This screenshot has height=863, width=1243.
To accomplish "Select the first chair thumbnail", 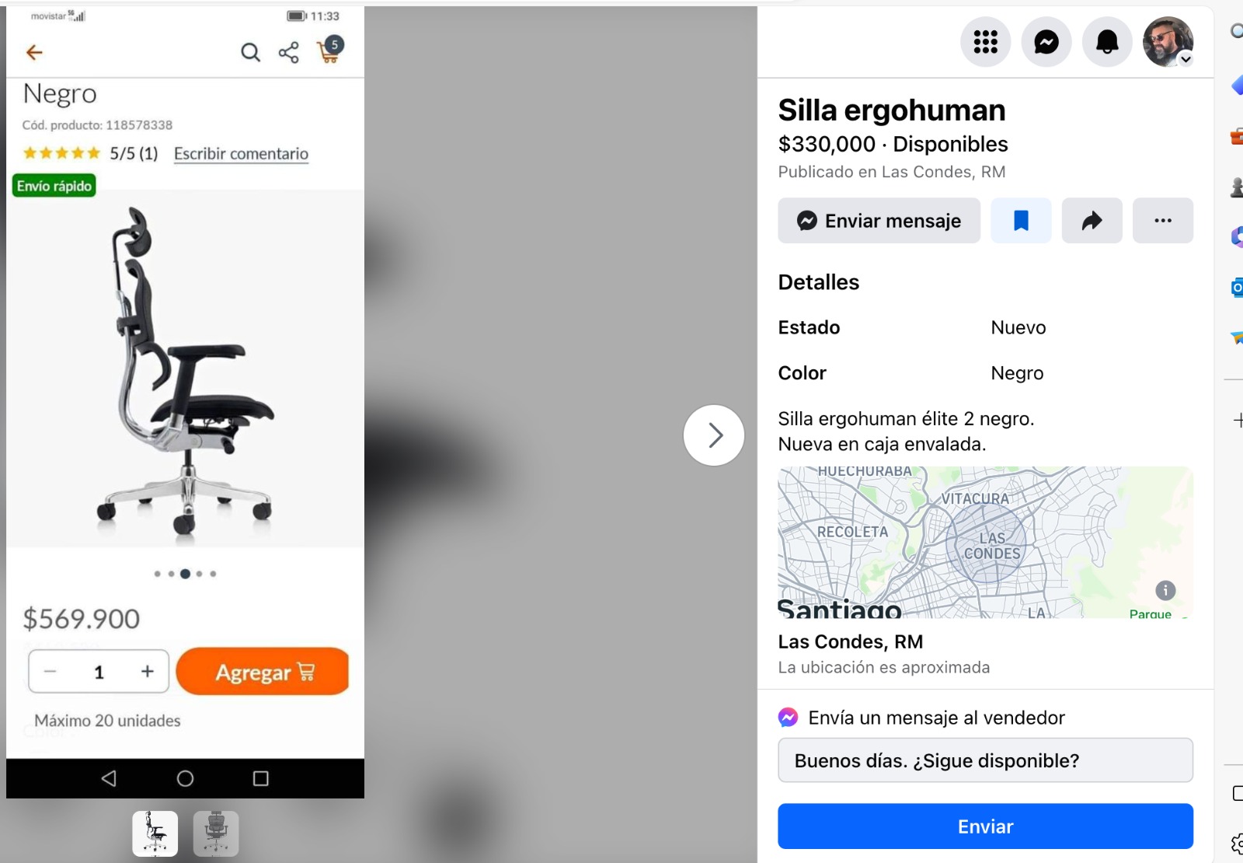I will click(x=155, y=833).
